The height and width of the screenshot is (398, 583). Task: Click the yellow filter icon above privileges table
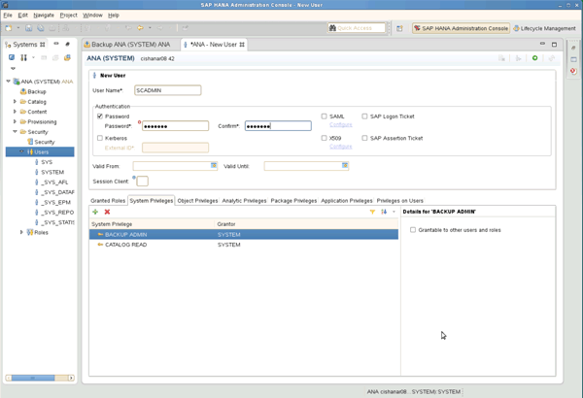pyautogui.click(x=372, y=212)
